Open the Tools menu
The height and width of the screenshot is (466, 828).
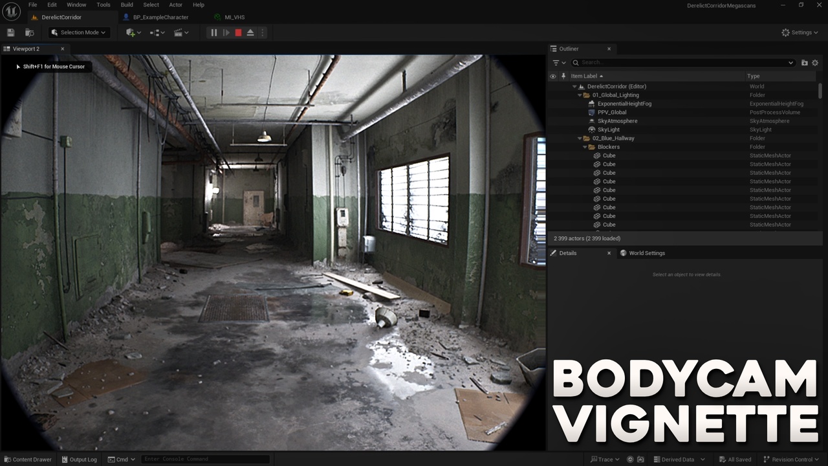point(103,5)
